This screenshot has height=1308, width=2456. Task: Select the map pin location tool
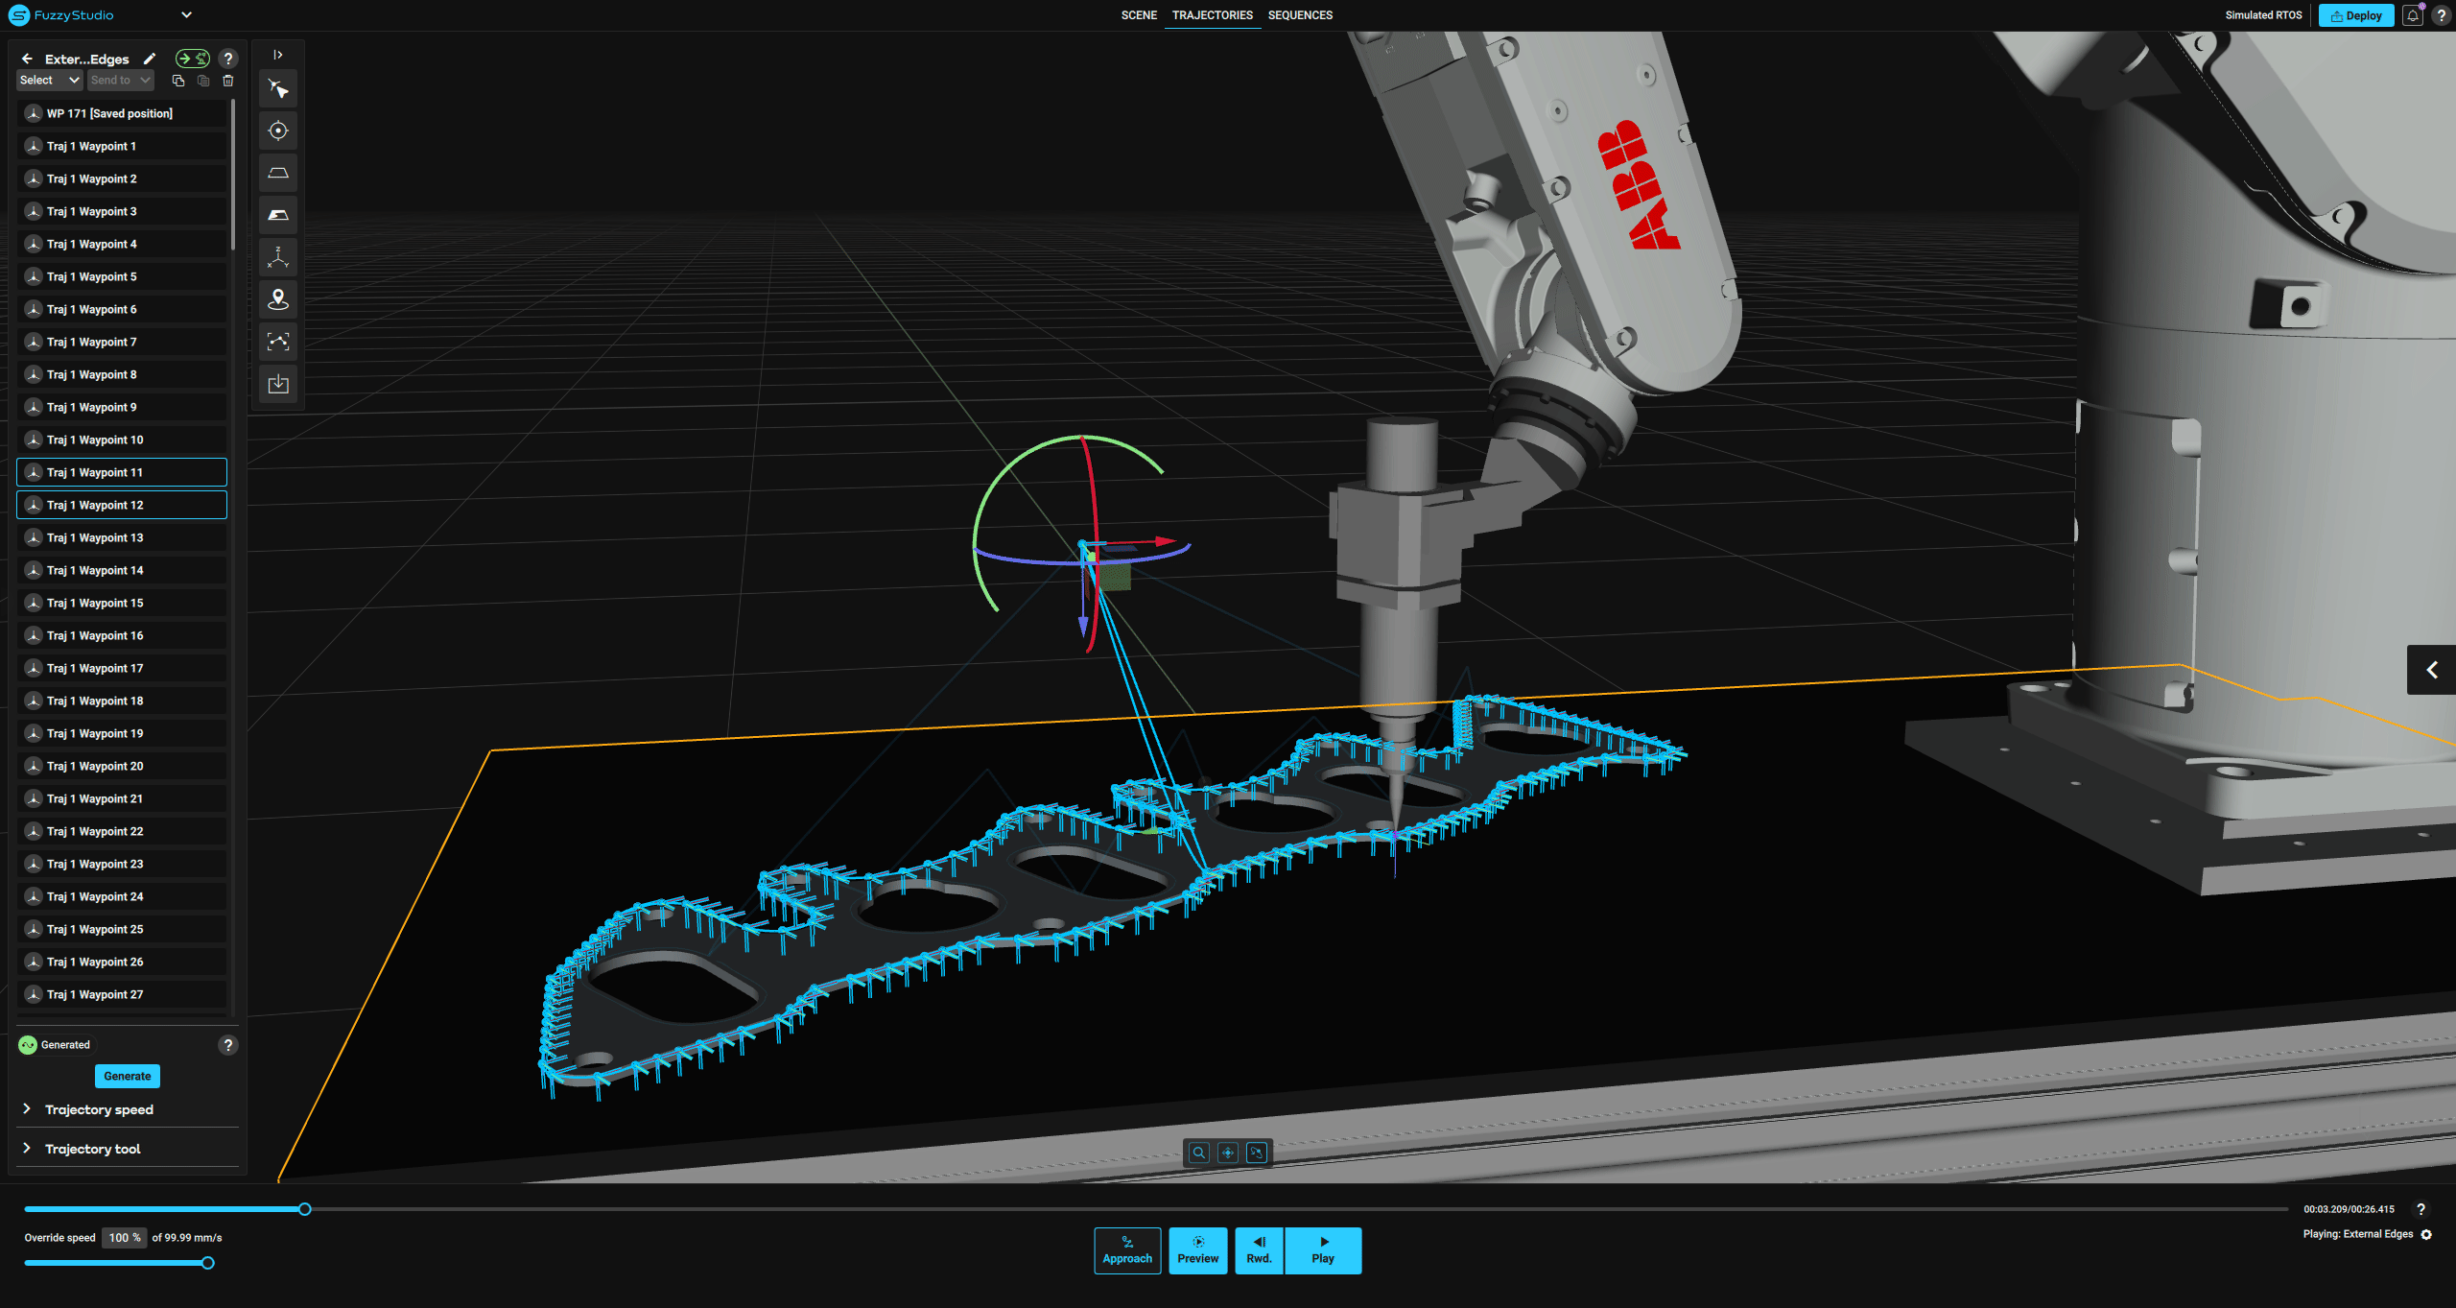[x=278, y=299]
